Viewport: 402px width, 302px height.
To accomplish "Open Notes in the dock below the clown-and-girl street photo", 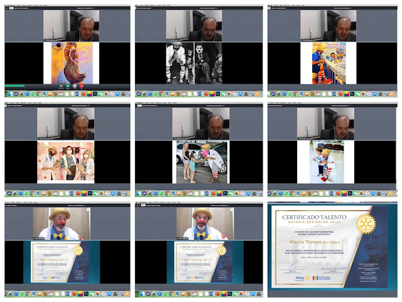I will tap(196, 193).
